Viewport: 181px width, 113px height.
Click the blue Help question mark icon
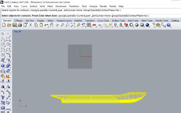pyautogui.click(x=169, y=25)
